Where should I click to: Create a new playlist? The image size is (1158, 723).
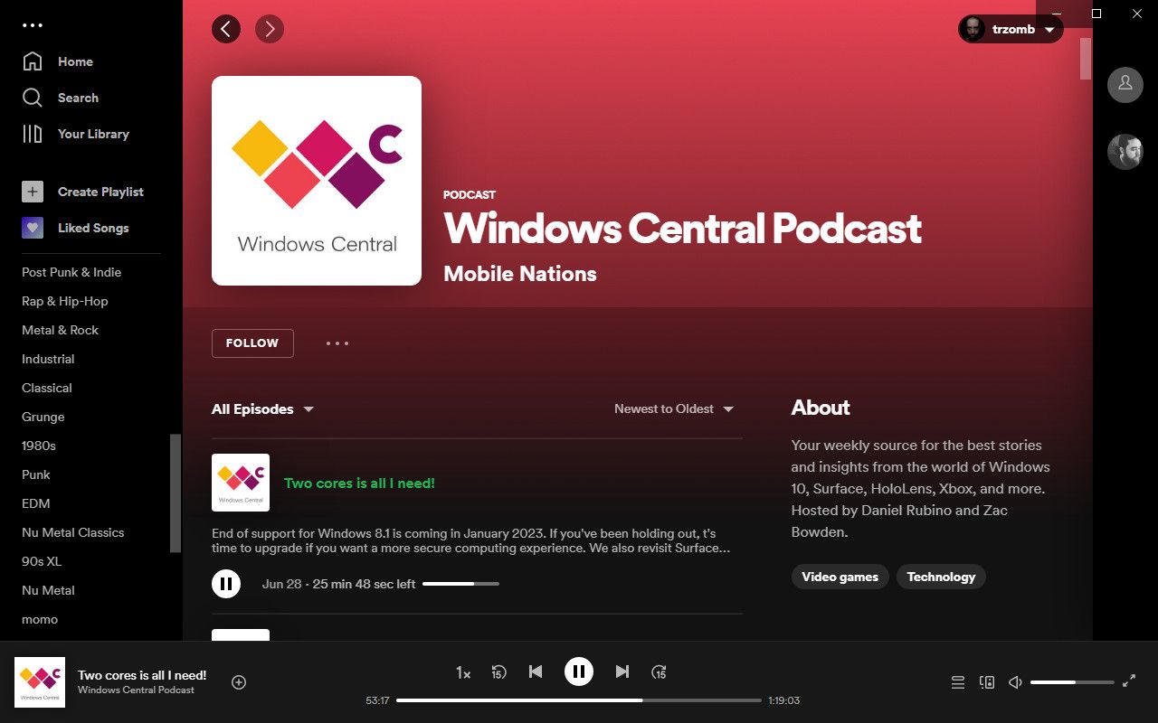coord(100,192)
